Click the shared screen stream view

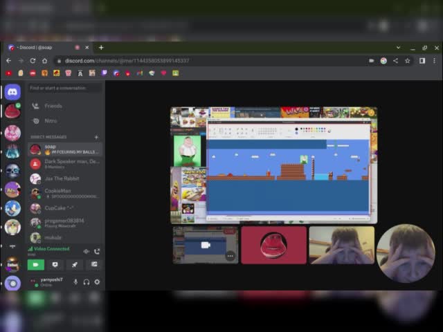pos(274,165)
